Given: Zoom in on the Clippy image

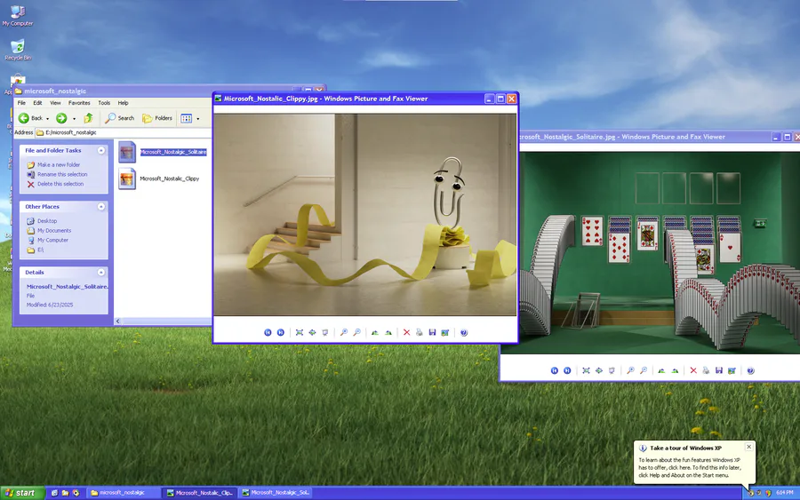Looking at the screenshot, I should 344,332.
